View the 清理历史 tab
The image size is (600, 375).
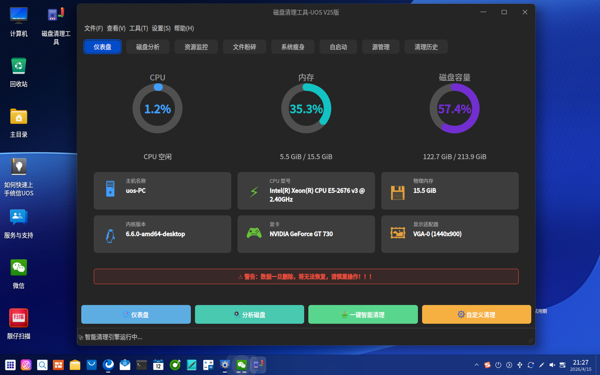(x=426, y=47)
